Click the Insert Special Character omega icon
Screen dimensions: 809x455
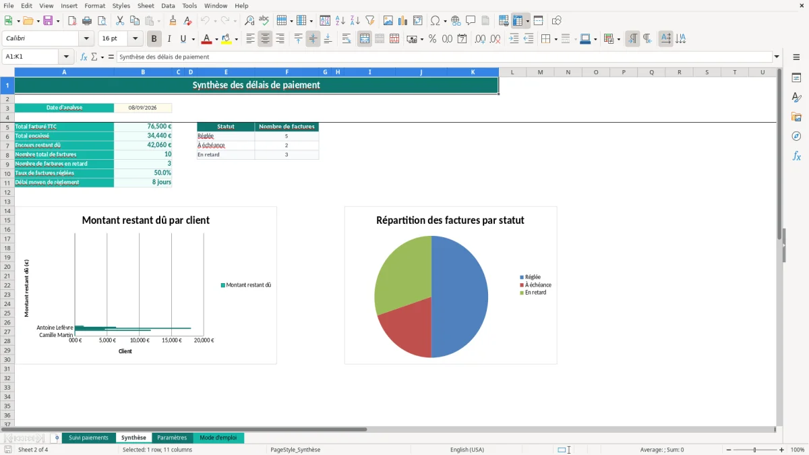pyautogui.click(x=435, y=21)
